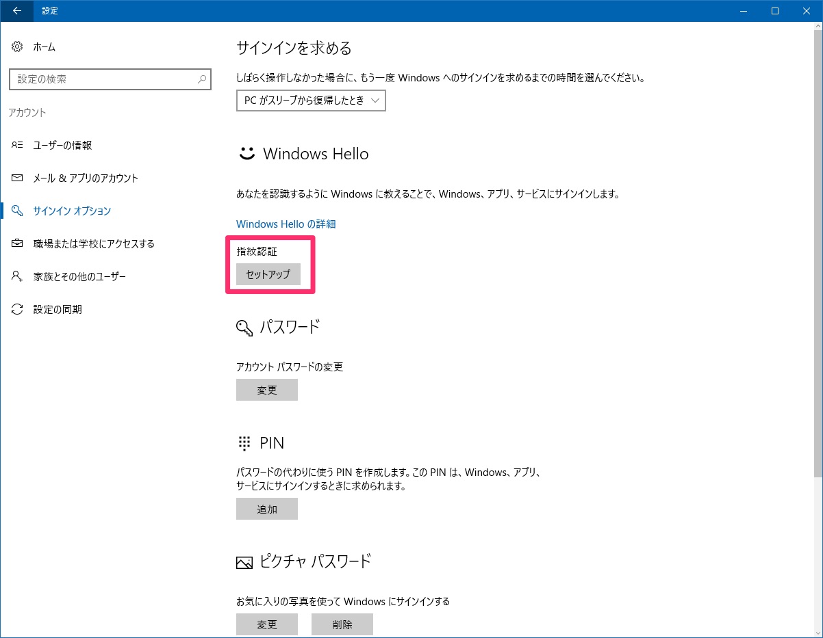823x638 pixels.
Task: Click the アカウント section label
Action: click(27, 113)
